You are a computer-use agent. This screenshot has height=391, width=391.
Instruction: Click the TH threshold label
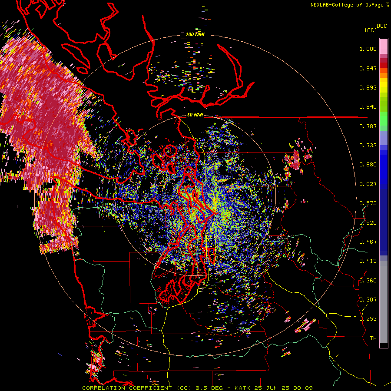coord(373,338)
